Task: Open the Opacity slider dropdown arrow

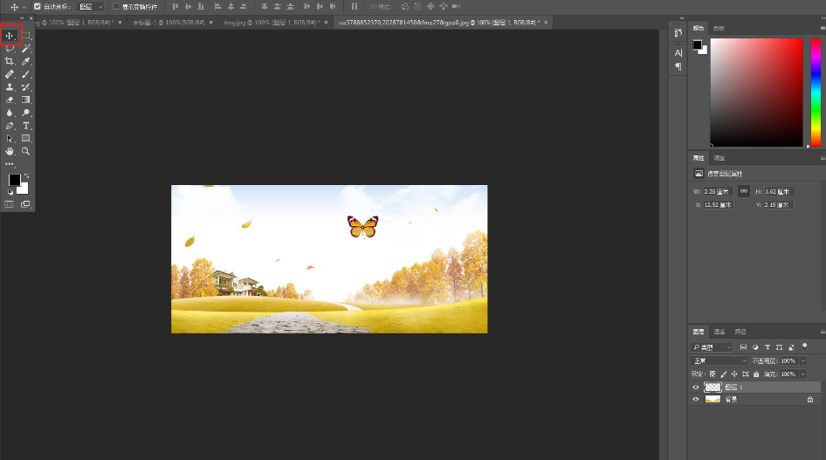Action: coord(802,360)
